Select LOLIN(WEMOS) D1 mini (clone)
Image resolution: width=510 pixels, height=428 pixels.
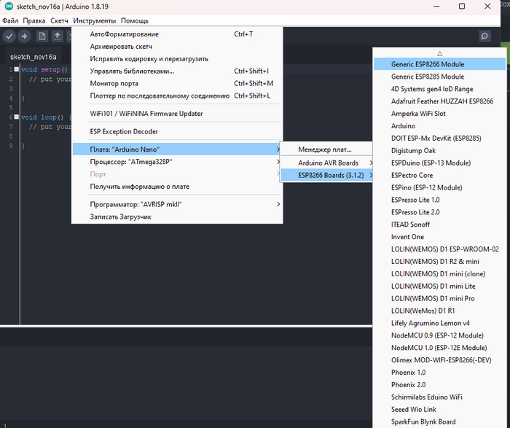440,273
